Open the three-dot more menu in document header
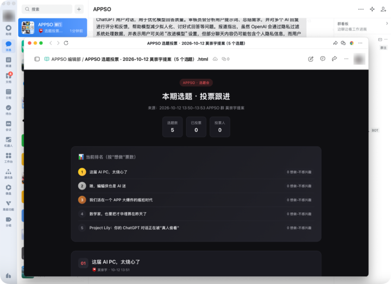391x284 pixels. (x=346, y=59)
